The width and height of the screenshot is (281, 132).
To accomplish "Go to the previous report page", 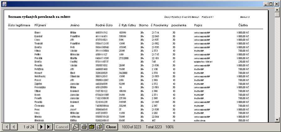I will coord(13,127).
